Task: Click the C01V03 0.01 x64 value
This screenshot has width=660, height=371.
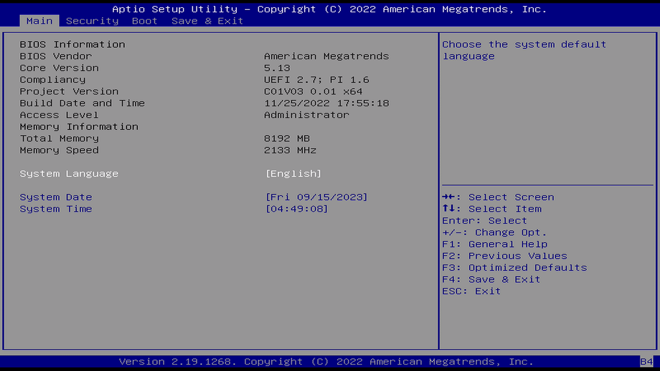Action: pyautogui.click(x=313, y=91)
